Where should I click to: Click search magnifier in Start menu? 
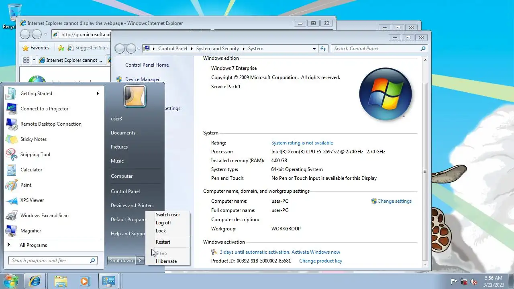[92, 261]
